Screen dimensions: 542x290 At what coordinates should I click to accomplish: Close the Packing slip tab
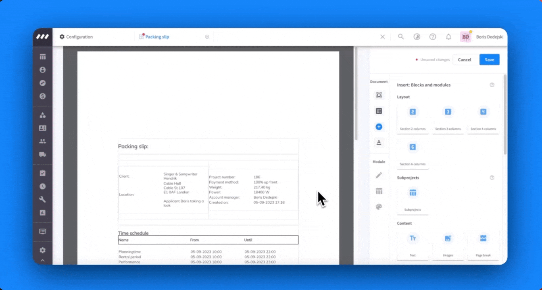coord(207,37)
